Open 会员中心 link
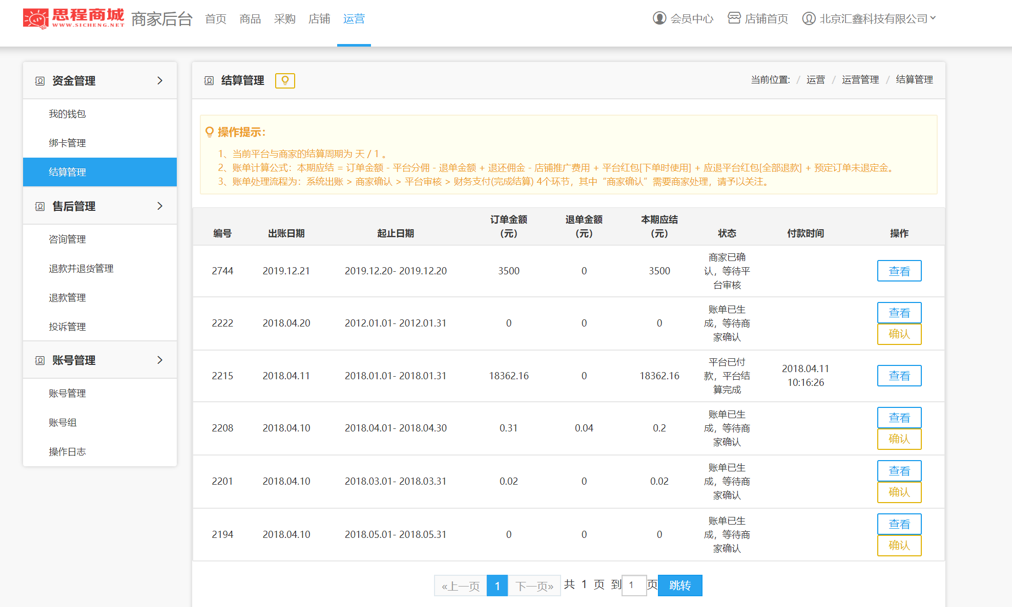The image size is (1012, 607). coord(692,19)
